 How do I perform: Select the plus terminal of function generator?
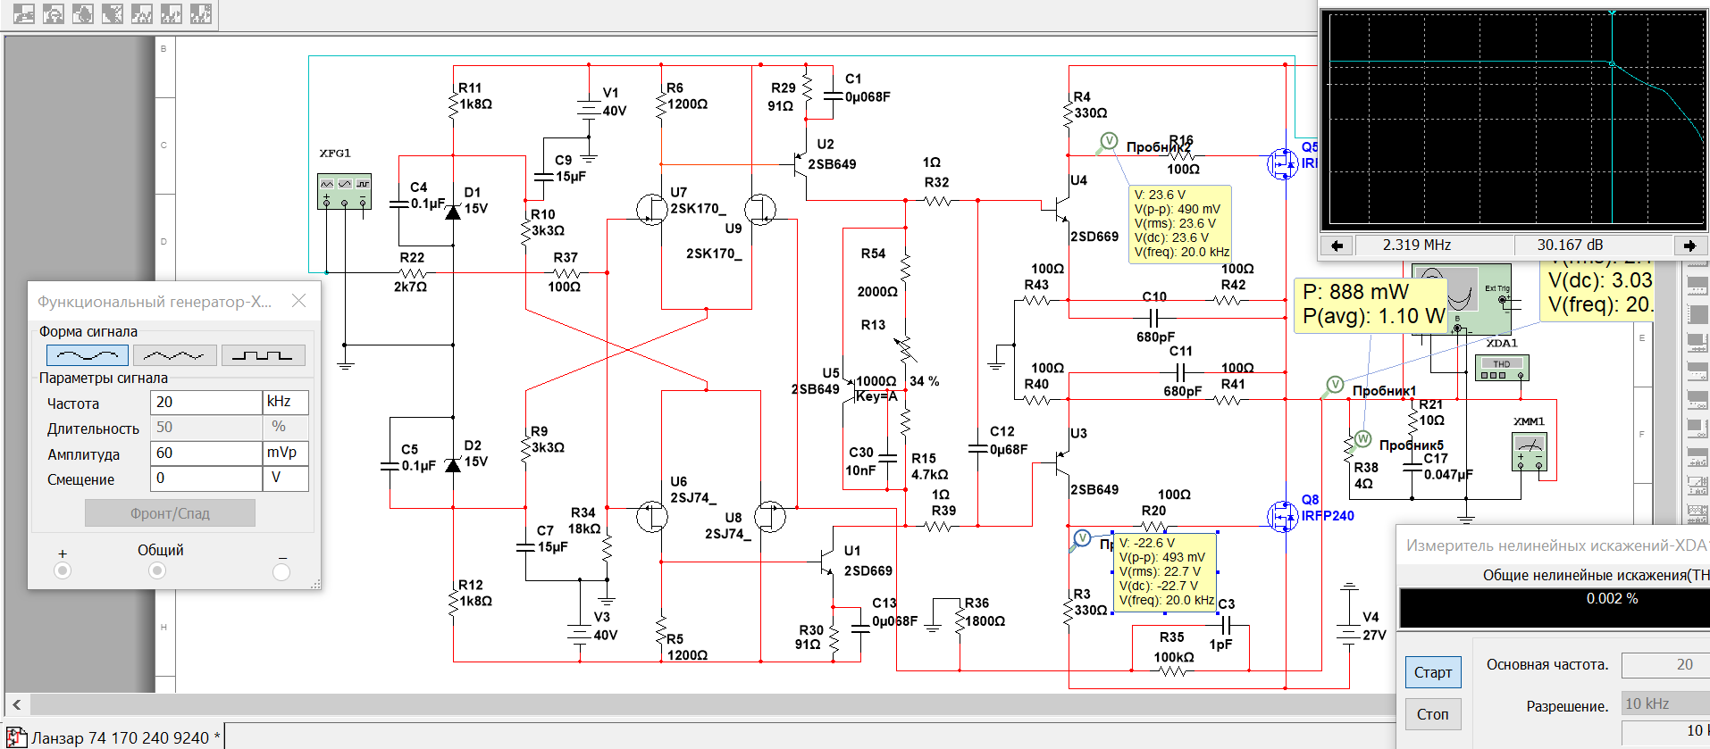(63, 570)
